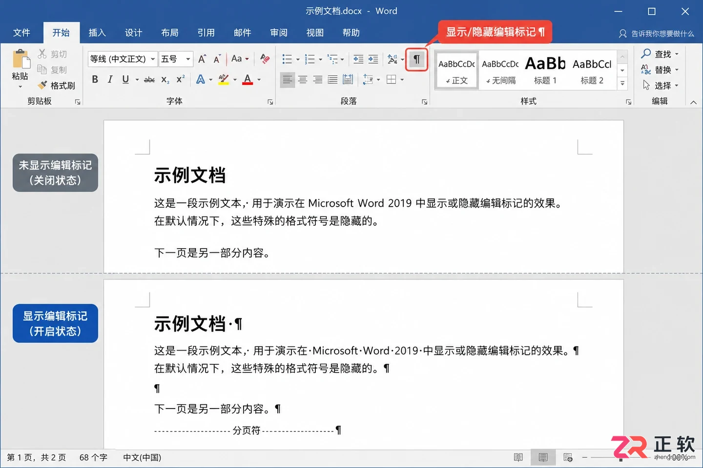Click the Cut (剪切) scissors button
The width and height of the screenshot is (703, 468).
coord(52,54)
